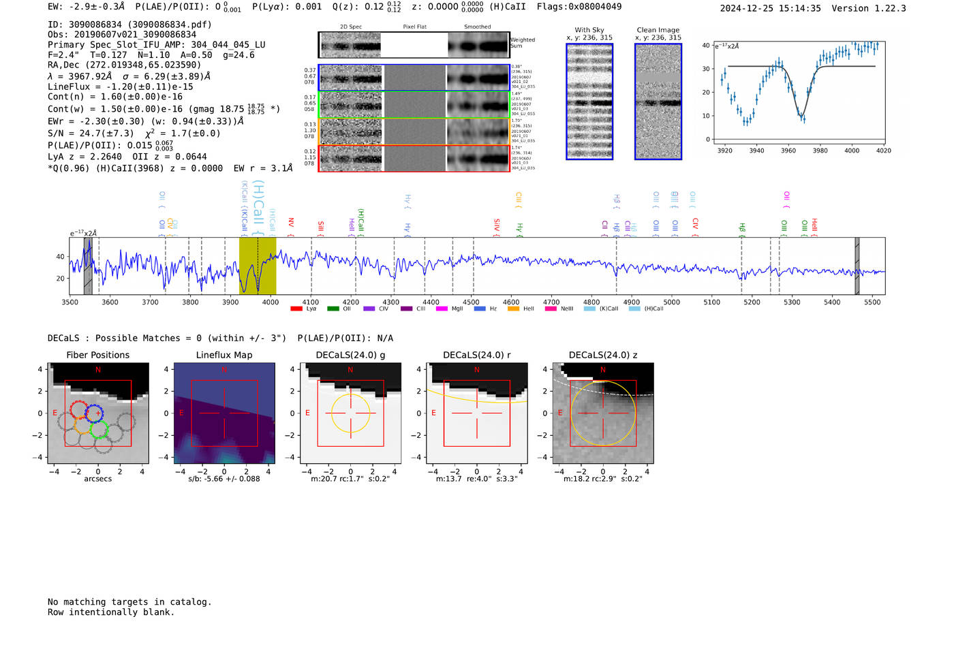
Task: Click the S/N = 24.7 text
Action: pyautogui.click(x=91, y=133)
